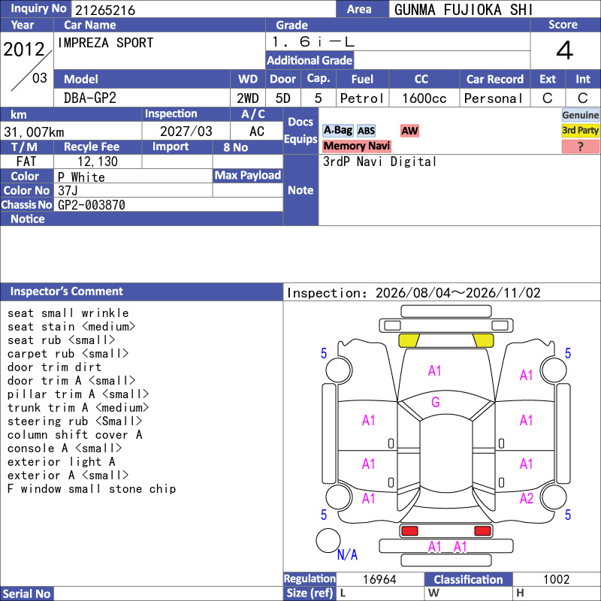Click the A1 mark on the hood
The height and width of the screenshot is (601, 601).
tap(435, 370)
